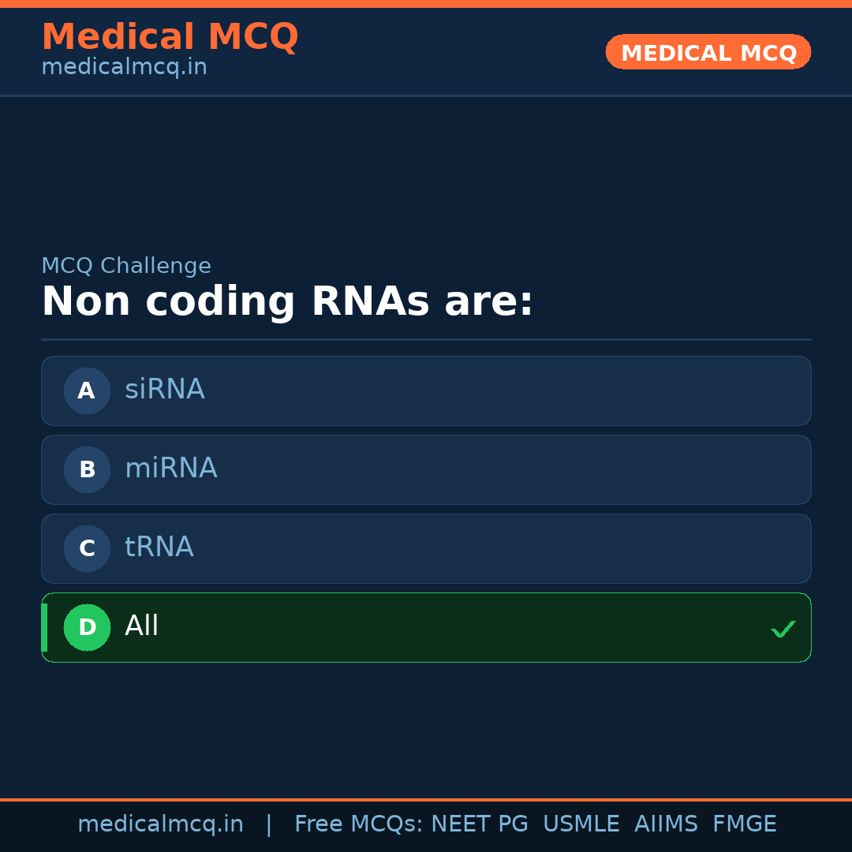Click the NEET PG footer text
852x852 pixels.
(480, 824)
